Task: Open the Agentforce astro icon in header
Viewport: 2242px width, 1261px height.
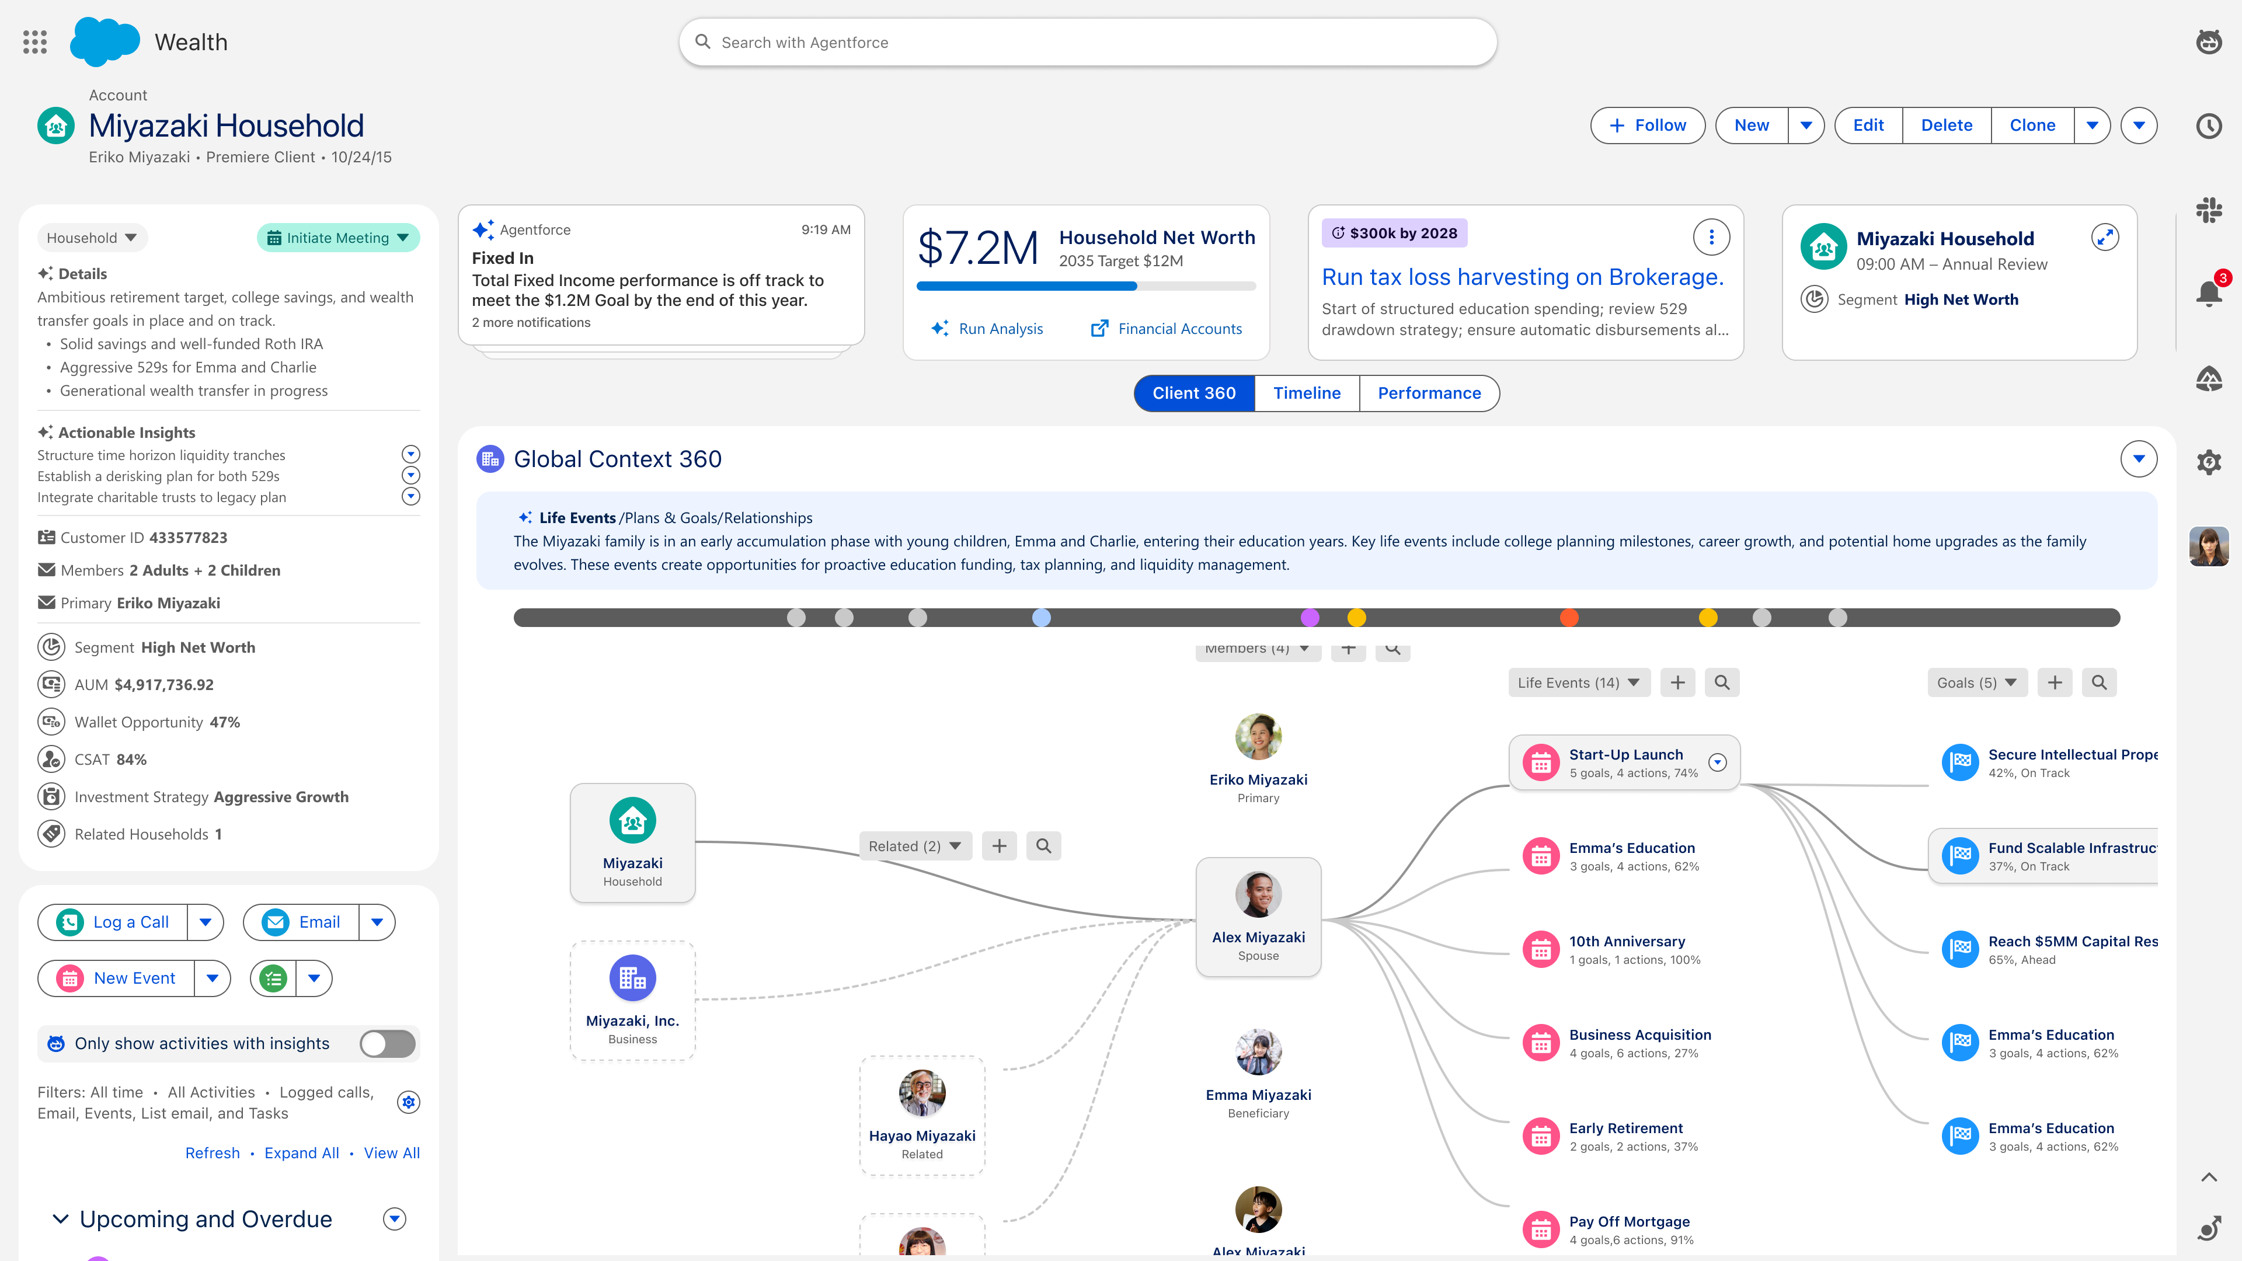Action: tap(2209, 42)
